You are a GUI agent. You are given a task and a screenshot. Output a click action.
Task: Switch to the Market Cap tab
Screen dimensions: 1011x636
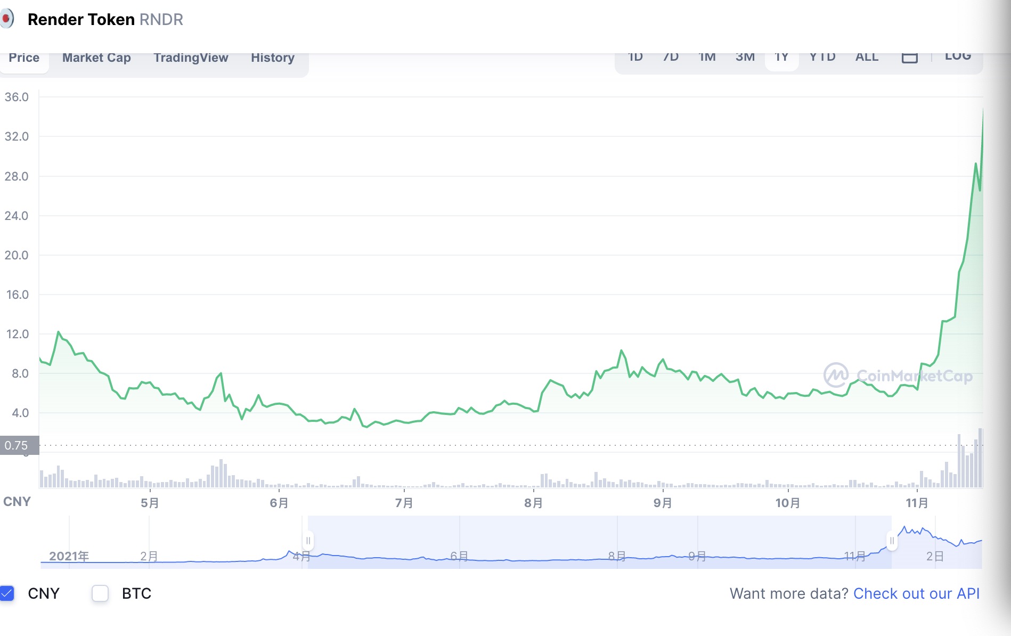point(96,58)
